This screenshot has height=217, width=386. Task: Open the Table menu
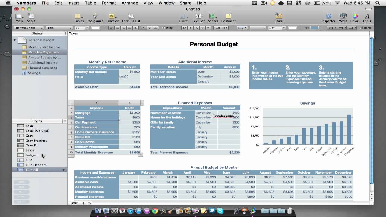(x=90, y=3)
